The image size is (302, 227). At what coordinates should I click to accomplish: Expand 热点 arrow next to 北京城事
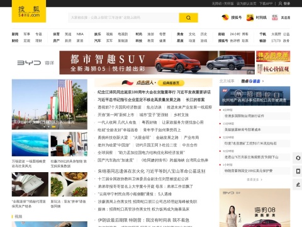(x=263, y=81)
